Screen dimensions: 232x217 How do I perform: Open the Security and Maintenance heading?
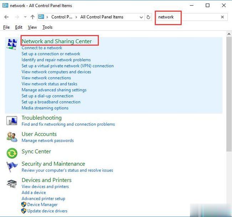(x=53, y=164)
